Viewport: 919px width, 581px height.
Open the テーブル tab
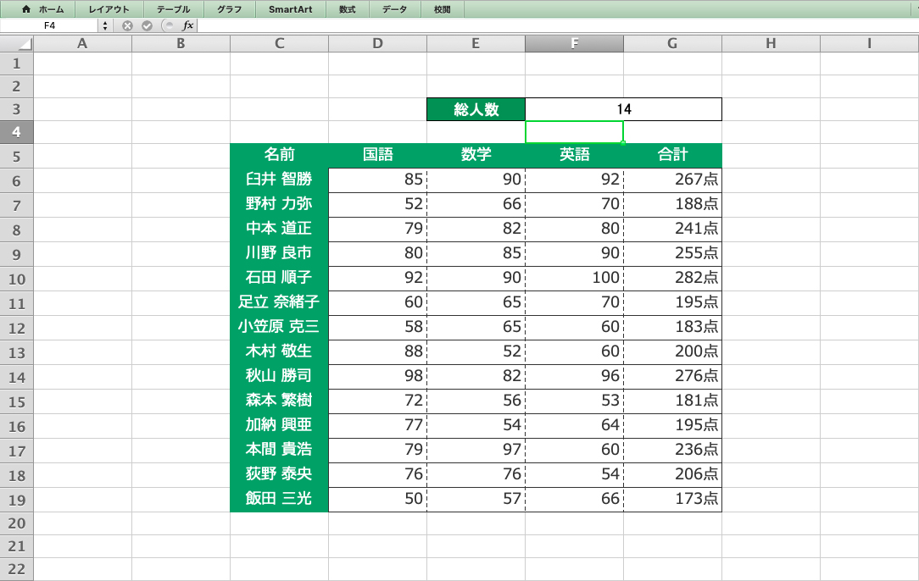173,9
